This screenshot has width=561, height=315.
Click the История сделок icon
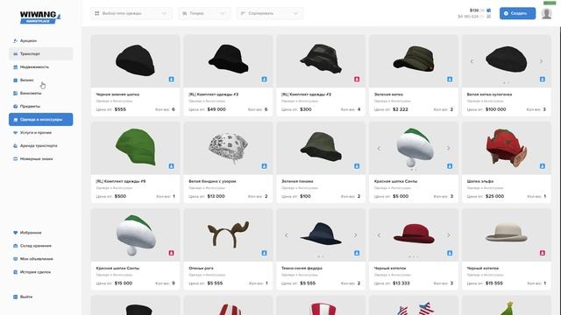point(16,272)
